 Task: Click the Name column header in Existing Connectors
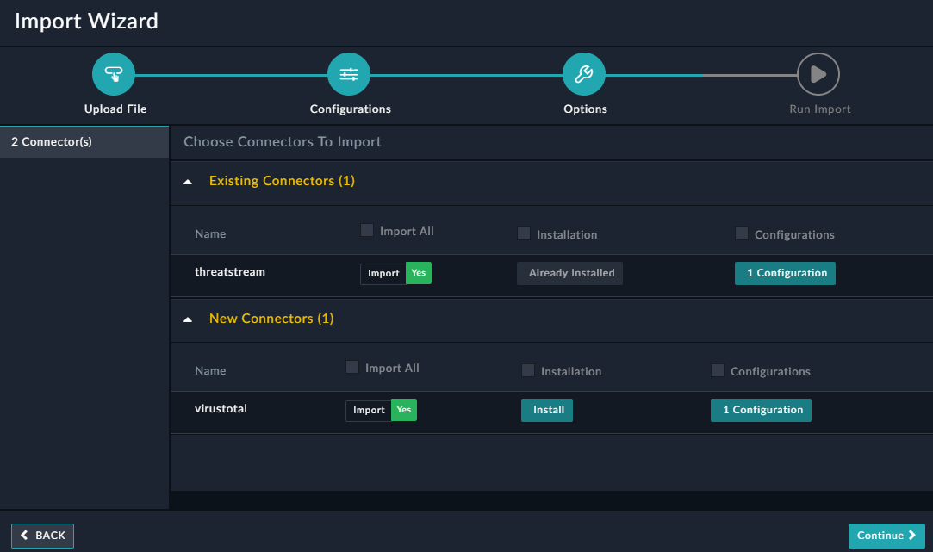(211, 233)
